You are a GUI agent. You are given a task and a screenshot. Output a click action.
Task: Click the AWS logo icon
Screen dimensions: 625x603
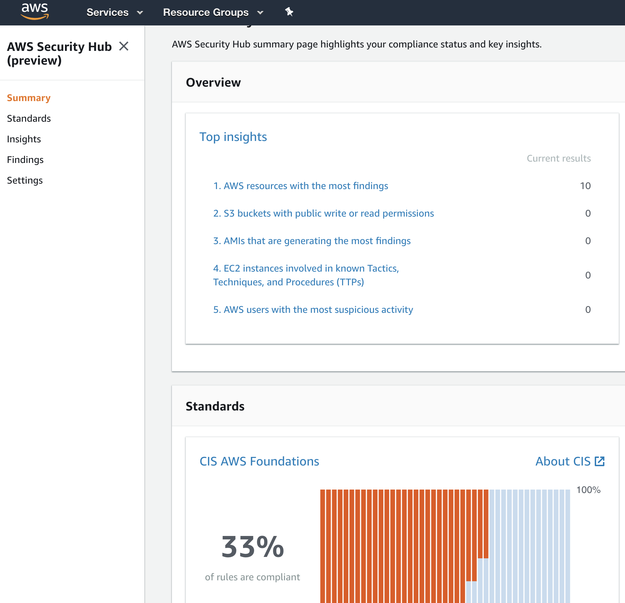coord(35,12)
